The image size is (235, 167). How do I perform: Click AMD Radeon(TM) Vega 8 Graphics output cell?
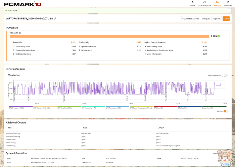168,146
